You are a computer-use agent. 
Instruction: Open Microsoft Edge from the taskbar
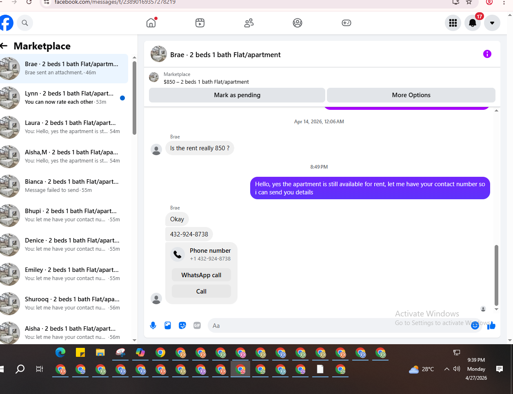click(60, 352)
